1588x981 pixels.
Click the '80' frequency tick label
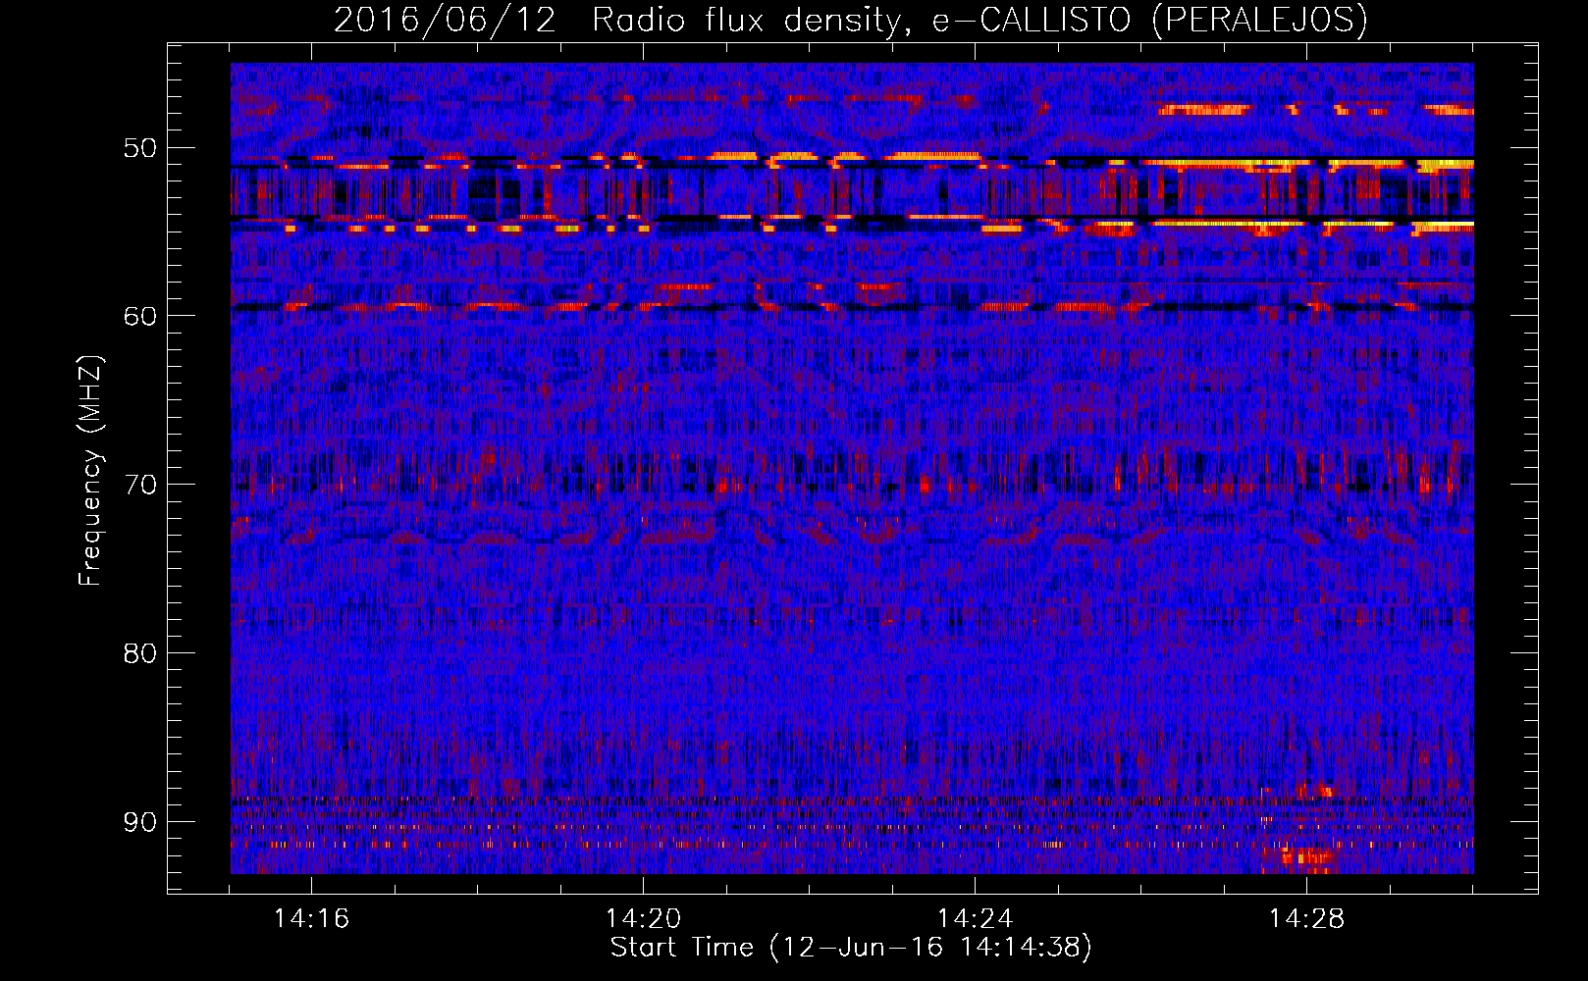coord(139,653)
